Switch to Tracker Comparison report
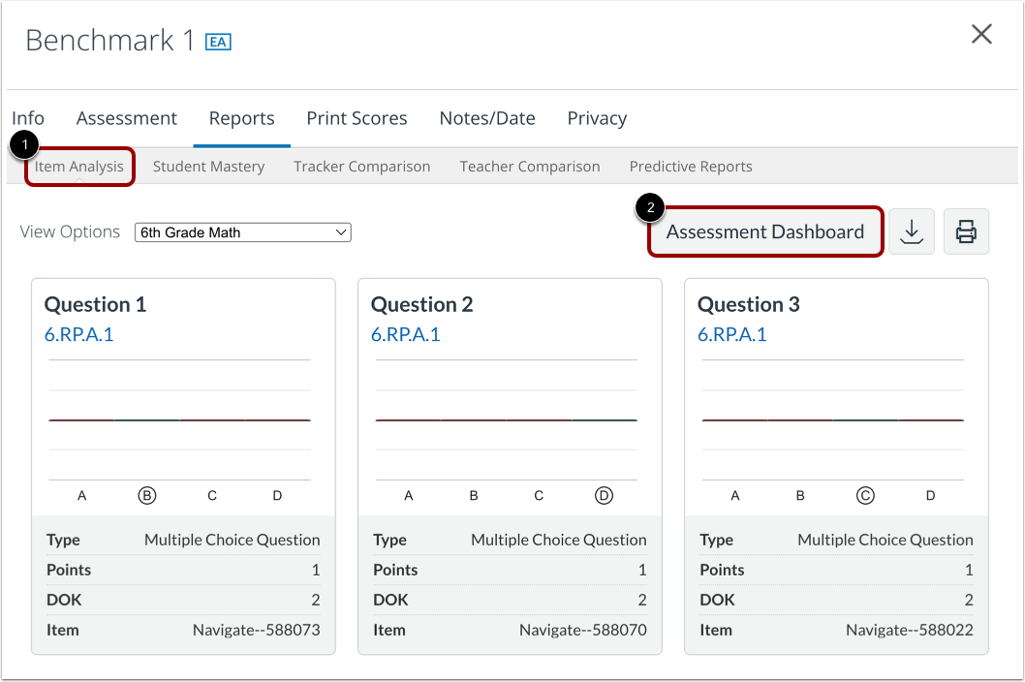This screenshot has width=1025, height=682. point(361,167)
